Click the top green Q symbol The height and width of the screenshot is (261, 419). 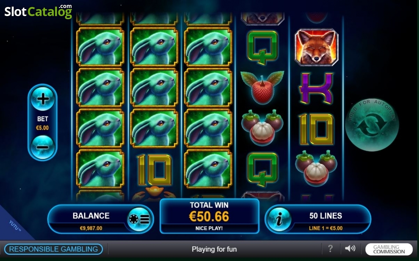[x=262, y=48]
